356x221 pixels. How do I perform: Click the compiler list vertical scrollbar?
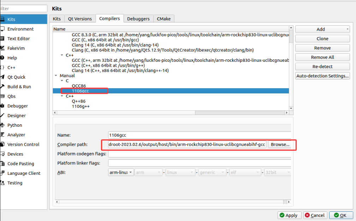(291, 67)
